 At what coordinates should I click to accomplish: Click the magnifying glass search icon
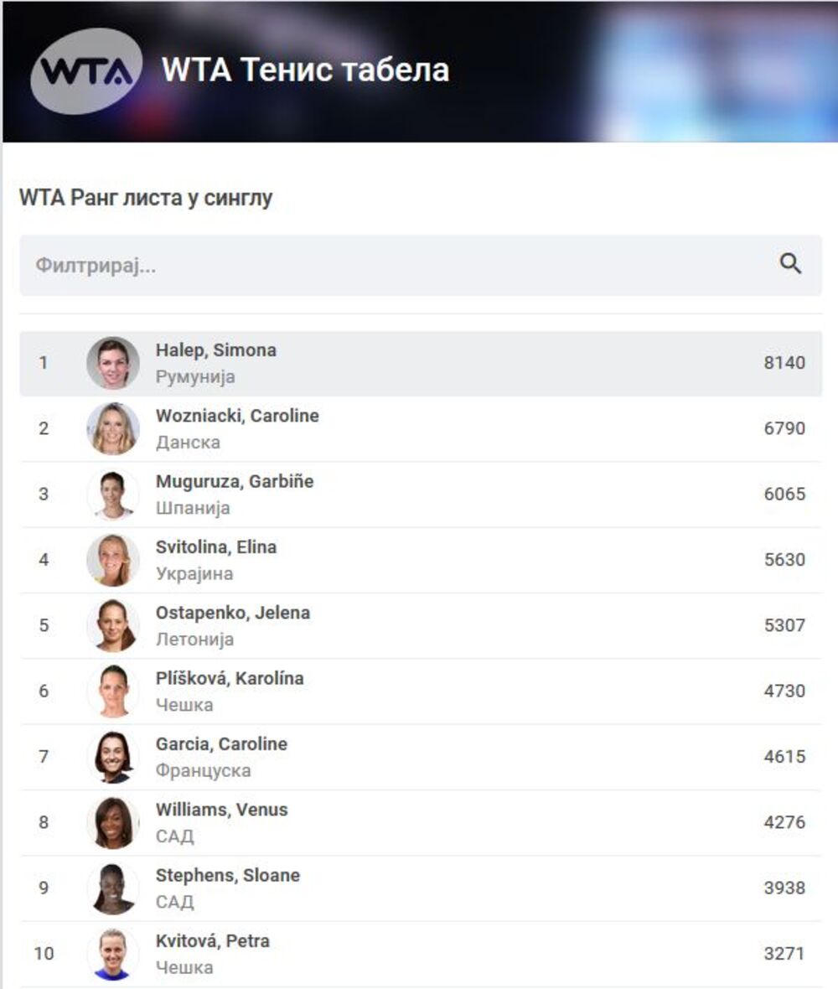[x=790, y=265]
